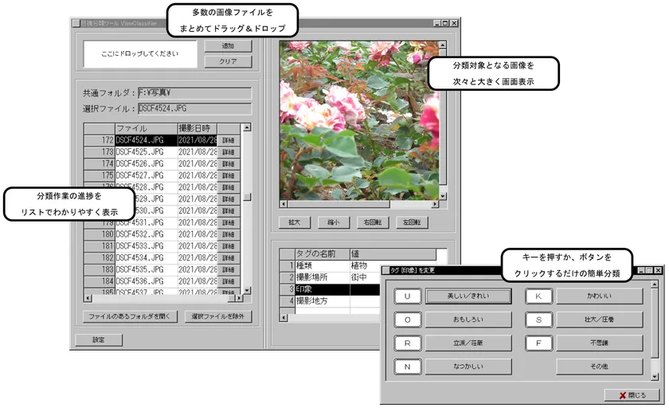Choose the 美しい／きれい impression button
This screenshot has height=408, width=669.
coord(468,296)
